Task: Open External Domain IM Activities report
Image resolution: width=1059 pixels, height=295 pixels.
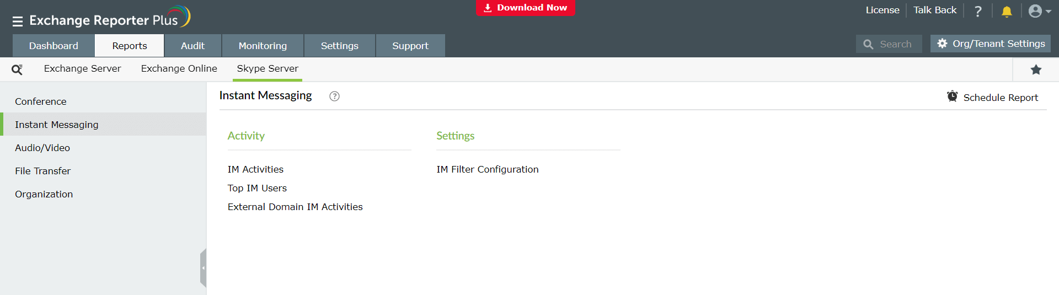Action: [x=295, y=207]
